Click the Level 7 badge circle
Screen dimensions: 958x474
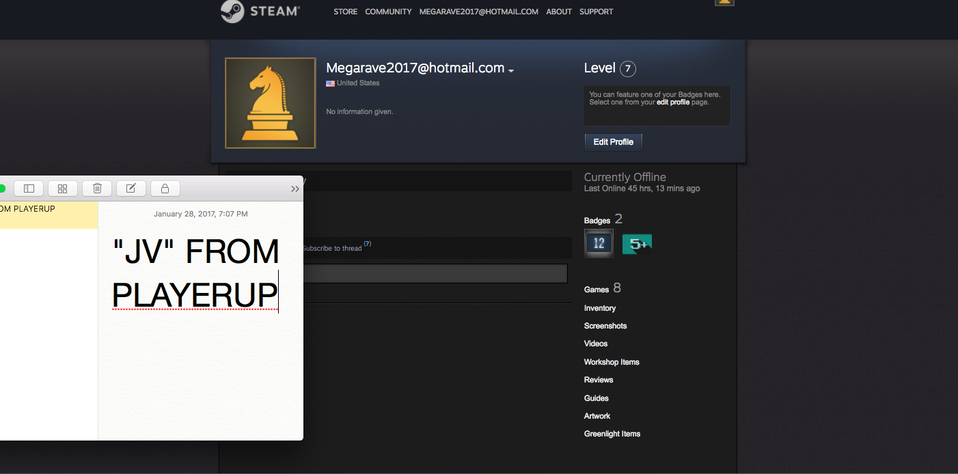point(628,68)
